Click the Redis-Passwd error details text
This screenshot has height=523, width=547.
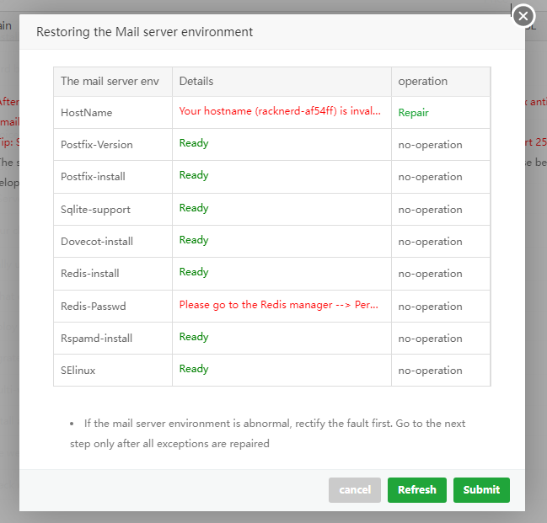pyautogui.click(x=278, y=305)
